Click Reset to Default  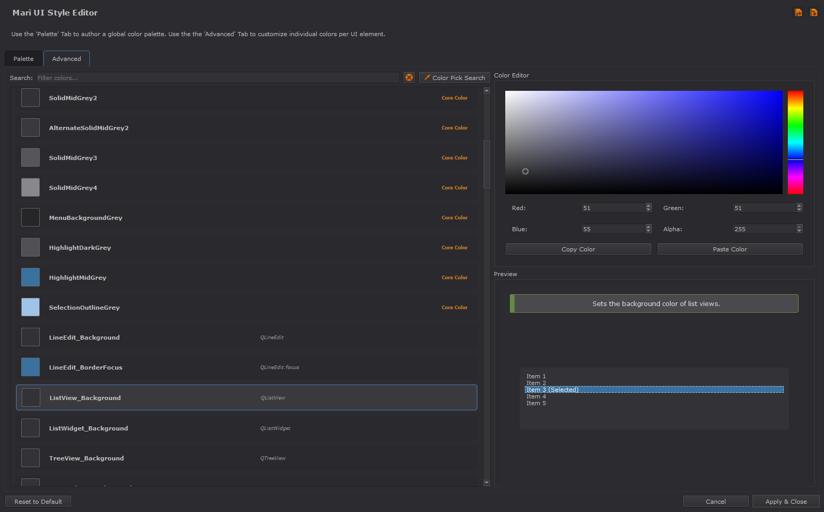click(x=38, y=502)
